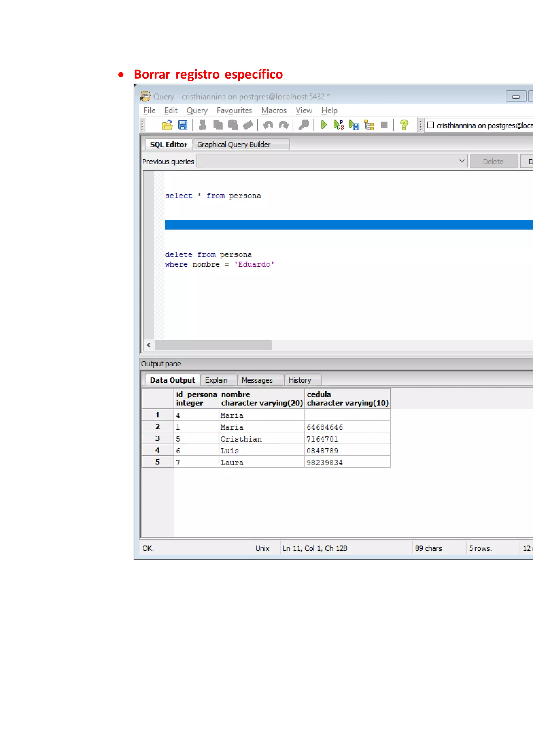Viewport: 533px width, 754px height.
Task: Click the pgAdmin query window title icon
Action: coord(145,96)
